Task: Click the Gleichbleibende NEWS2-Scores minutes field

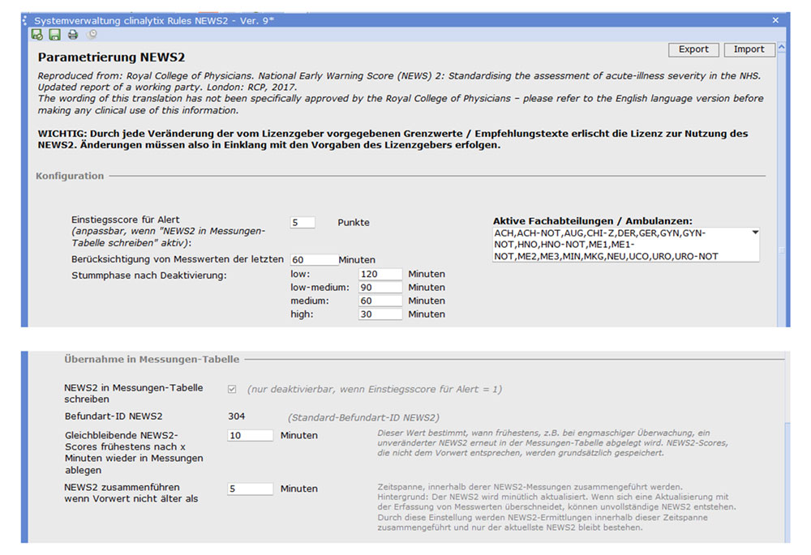Action: pos(251,435)
